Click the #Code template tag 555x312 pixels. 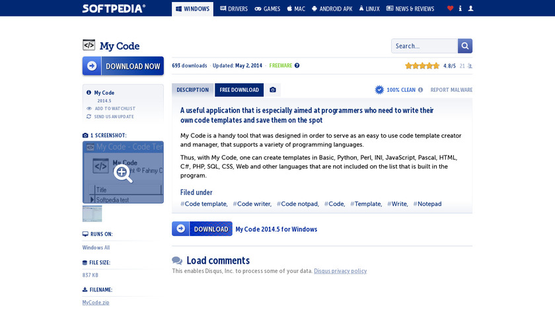(204, 204)
